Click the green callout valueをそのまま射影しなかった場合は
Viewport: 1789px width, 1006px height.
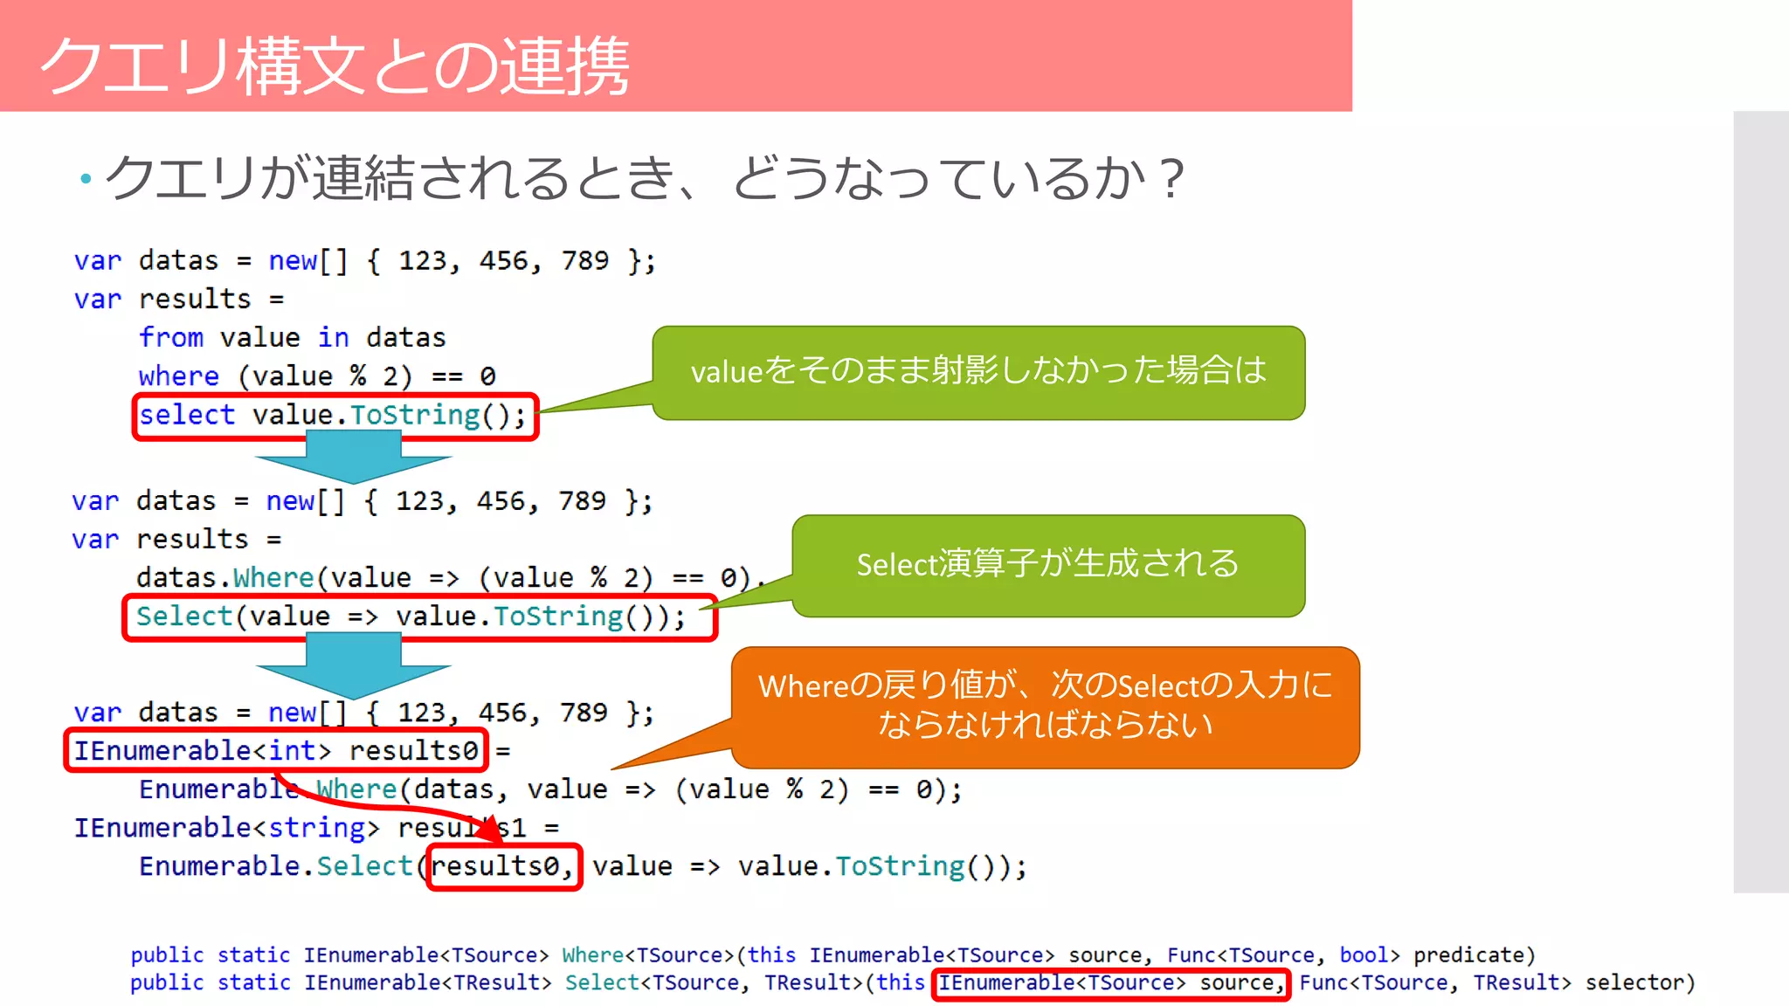click(x=978, y=372)
